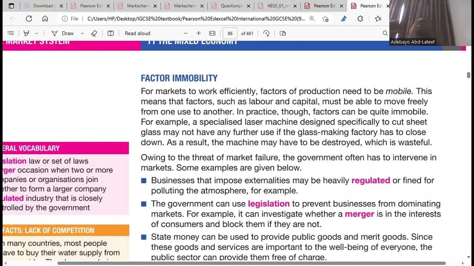Click the italic word mobile
The width and height of the screenshot is (474, 266).
tap(398, 91)
